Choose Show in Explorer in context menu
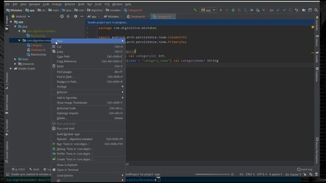326x183 pixels. click(x=88, y=165)
